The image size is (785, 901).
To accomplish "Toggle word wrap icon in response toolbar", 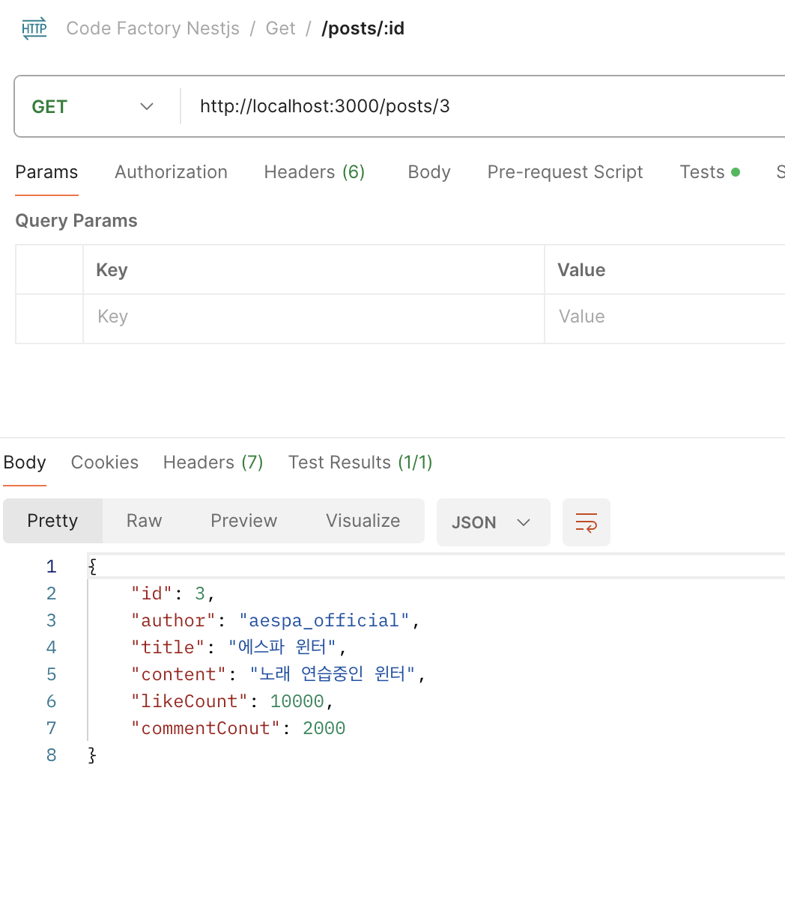I will pos(587,522).
